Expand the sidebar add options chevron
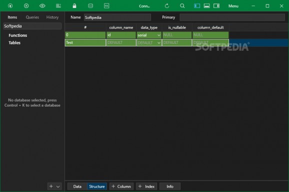289x192 pixels. pyautogui.click(x=58, y=187)
